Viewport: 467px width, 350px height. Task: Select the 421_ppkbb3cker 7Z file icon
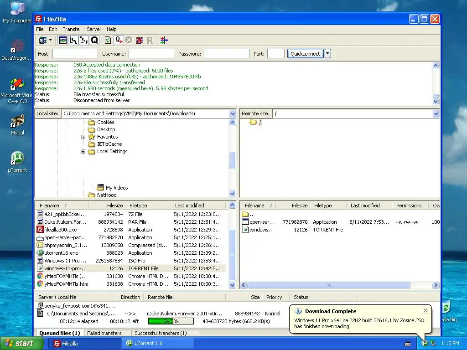point(40,214)
